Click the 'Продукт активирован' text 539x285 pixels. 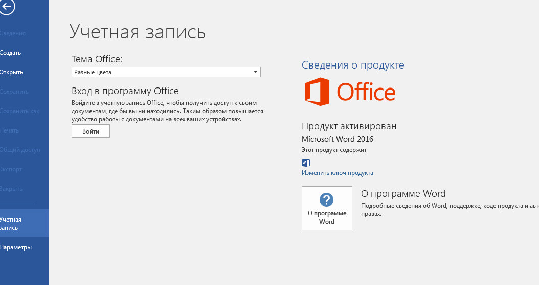coord(349,126)
